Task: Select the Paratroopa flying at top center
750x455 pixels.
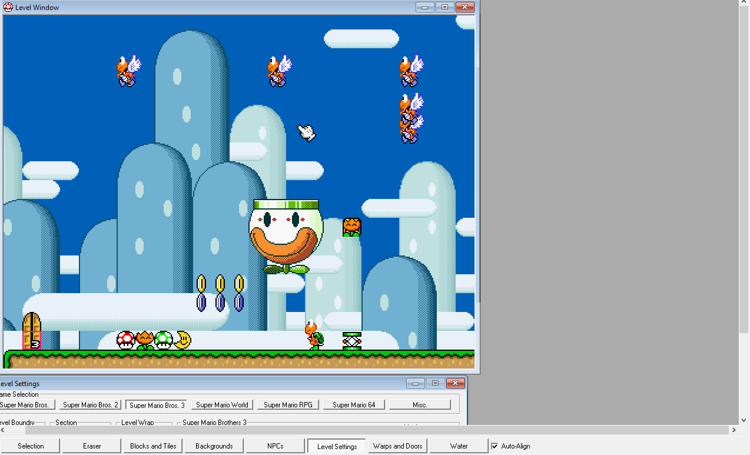Action: click(x=279, y=71)
